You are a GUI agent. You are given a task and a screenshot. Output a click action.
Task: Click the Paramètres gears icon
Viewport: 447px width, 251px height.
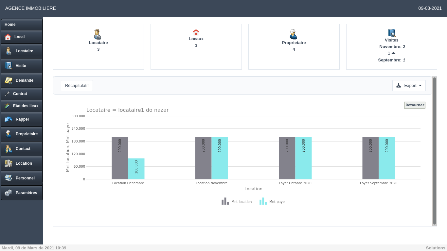pyautogui.click(x=9, y=193)
